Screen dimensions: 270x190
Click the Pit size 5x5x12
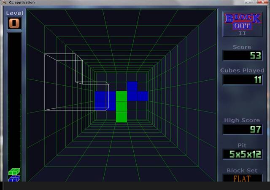245,154
